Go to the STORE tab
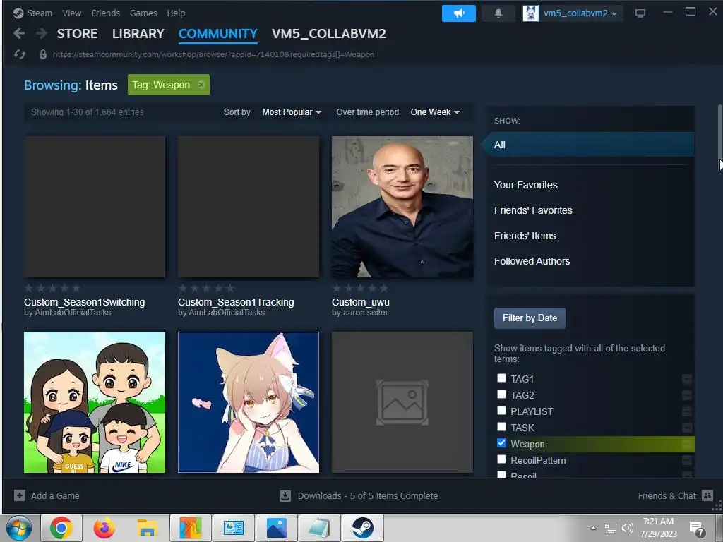Screen dimensions: 723x542 [77, 34]
